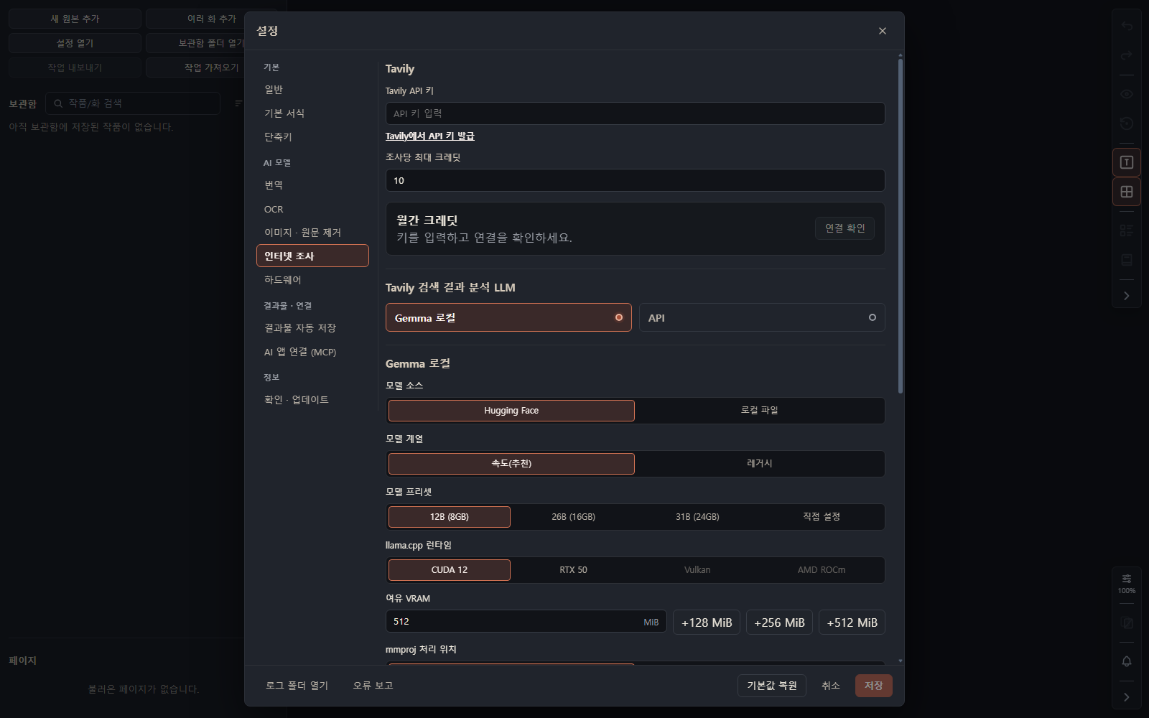Click 로그 폴더 열기 in dialog footer
The height and width of the screenshot is (718, 1149).
[x=297, y=686]
